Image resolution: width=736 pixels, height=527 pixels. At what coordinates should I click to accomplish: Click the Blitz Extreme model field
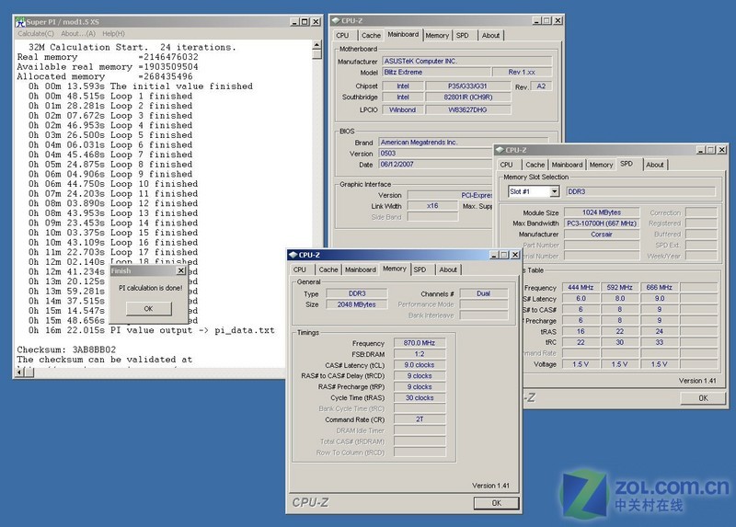click(x=436, y=73)
